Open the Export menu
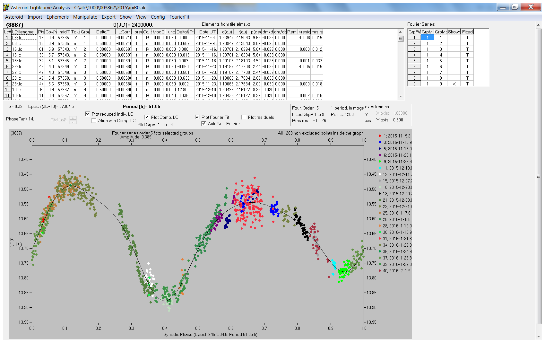Image resolution: width=545 pixels, height=343 pixels. [108, 17]
